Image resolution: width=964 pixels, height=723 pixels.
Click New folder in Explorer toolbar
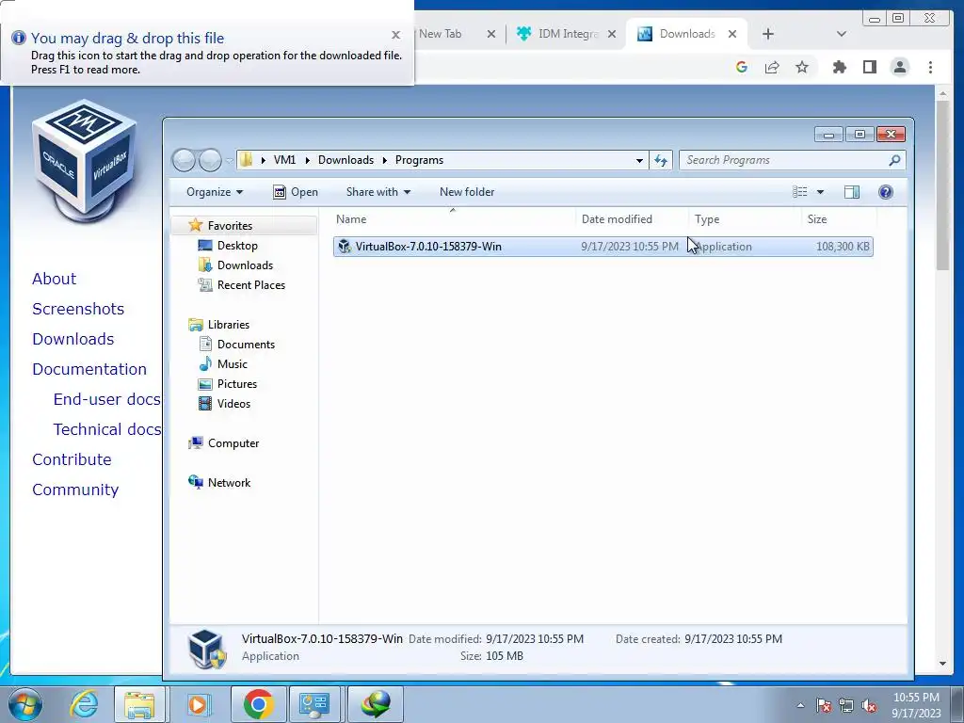(x=467, y=192)
